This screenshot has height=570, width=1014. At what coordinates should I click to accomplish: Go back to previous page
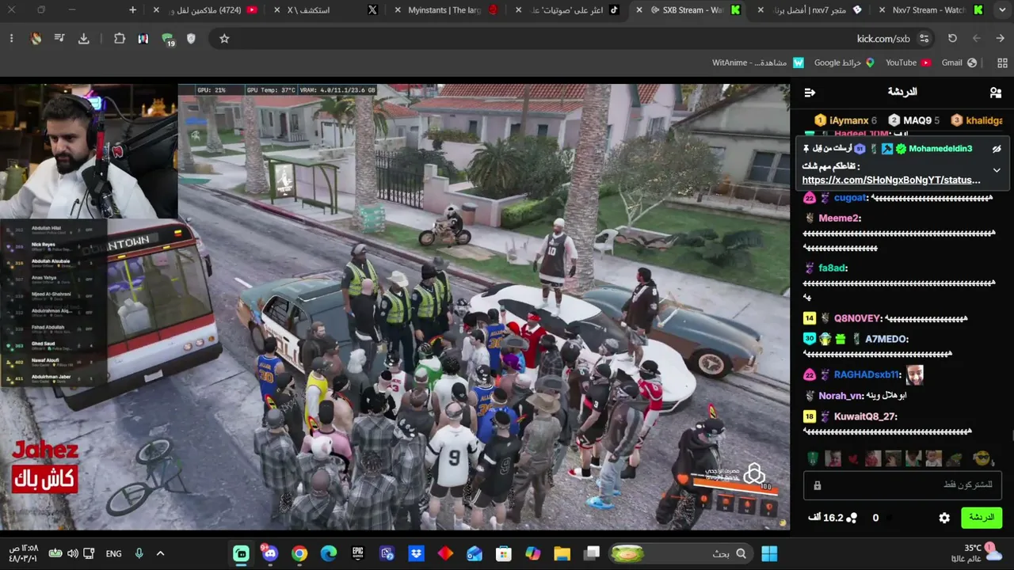(x=1001, y=38)
